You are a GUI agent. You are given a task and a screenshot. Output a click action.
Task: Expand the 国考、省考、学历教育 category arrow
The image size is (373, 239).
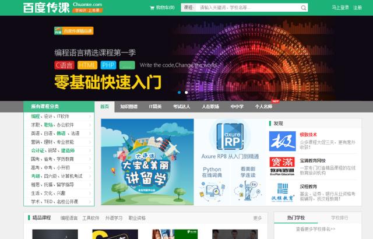point(90,159)
